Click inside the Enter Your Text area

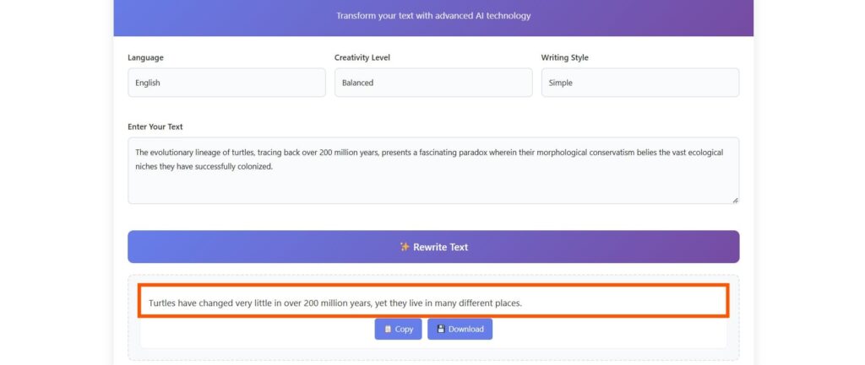433,170
